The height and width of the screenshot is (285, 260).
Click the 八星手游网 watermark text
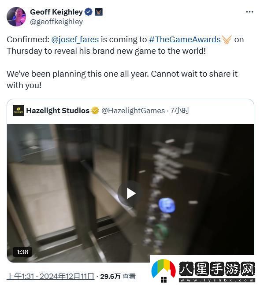coord(217,269)
